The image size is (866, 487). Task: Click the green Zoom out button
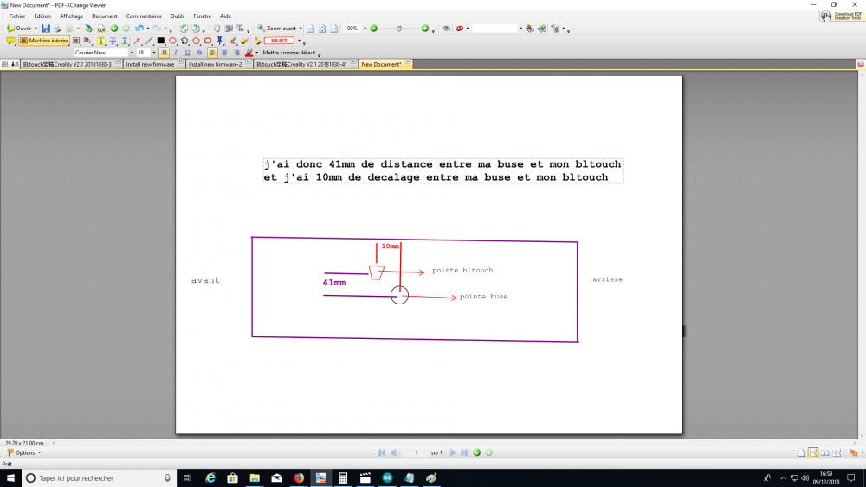(374, 29)
